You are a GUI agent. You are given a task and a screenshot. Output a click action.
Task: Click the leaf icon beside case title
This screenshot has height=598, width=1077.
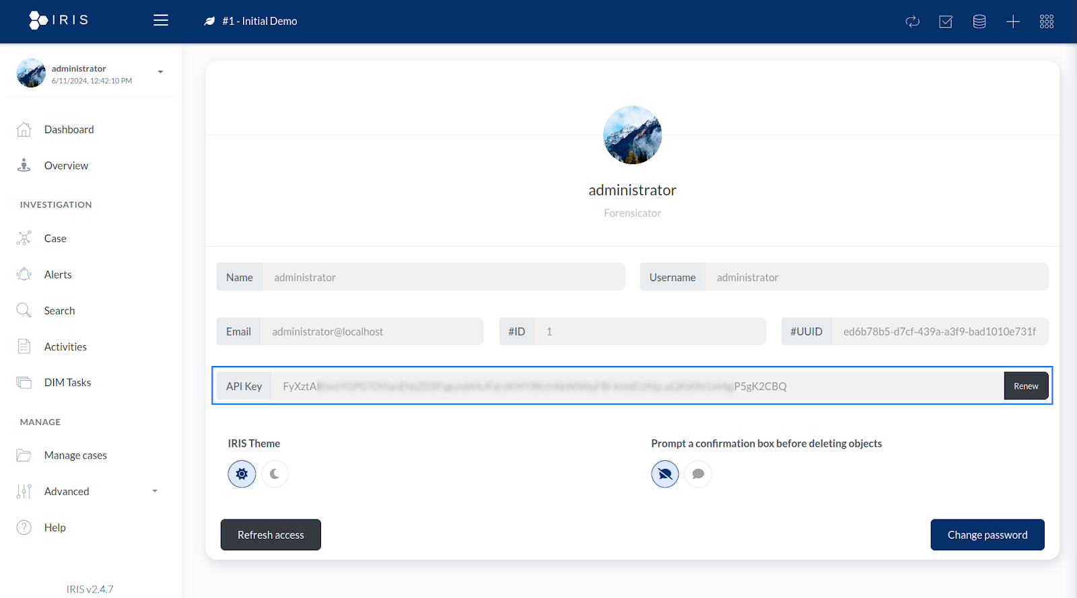click(209, 22)
